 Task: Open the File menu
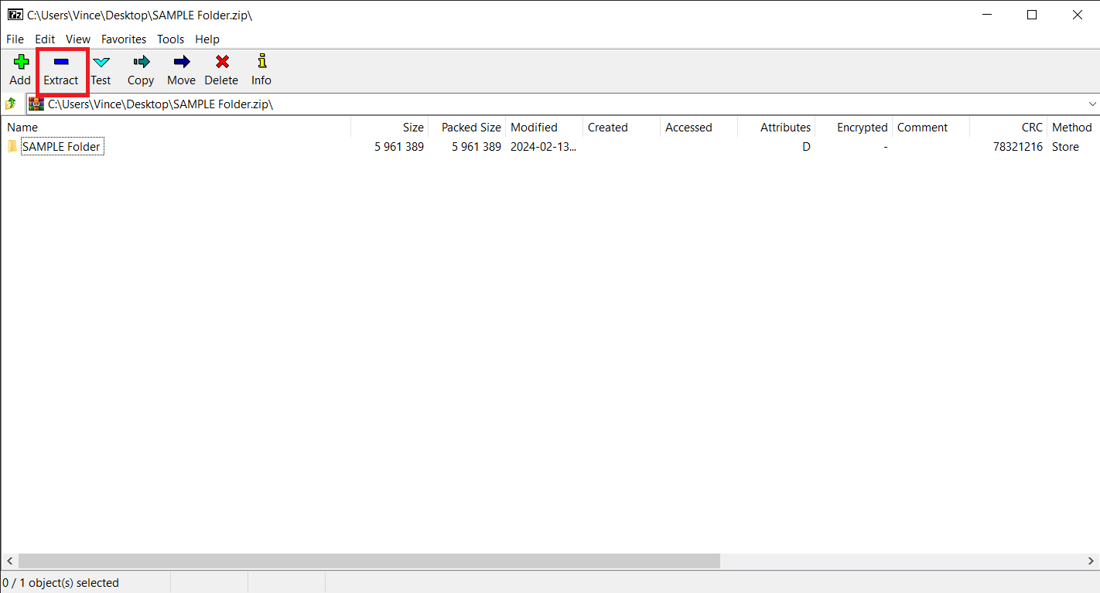tap(15, 39)
